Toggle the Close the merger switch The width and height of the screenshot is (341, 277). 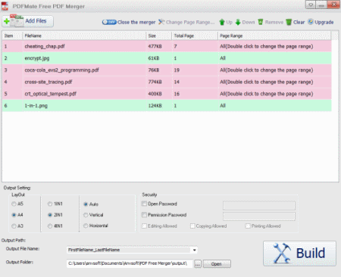coord(109,22)
